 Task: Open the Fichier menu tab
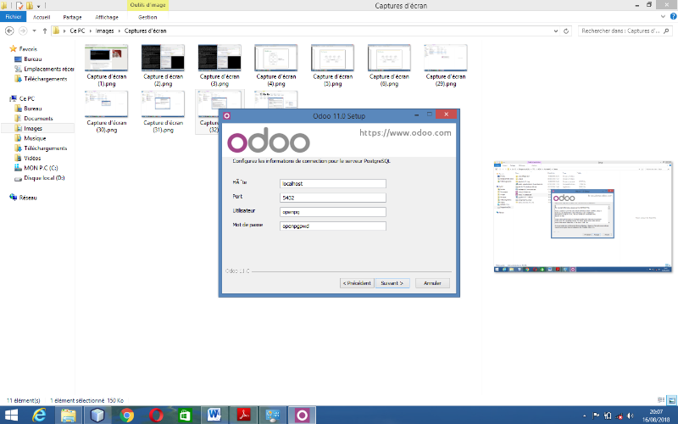point(14,16)
